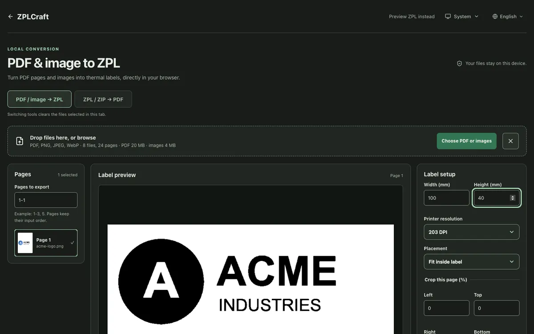The image size is (534, 334).
Task: Click 'Your files stay on this device.' text
Action: click(496, 64)
